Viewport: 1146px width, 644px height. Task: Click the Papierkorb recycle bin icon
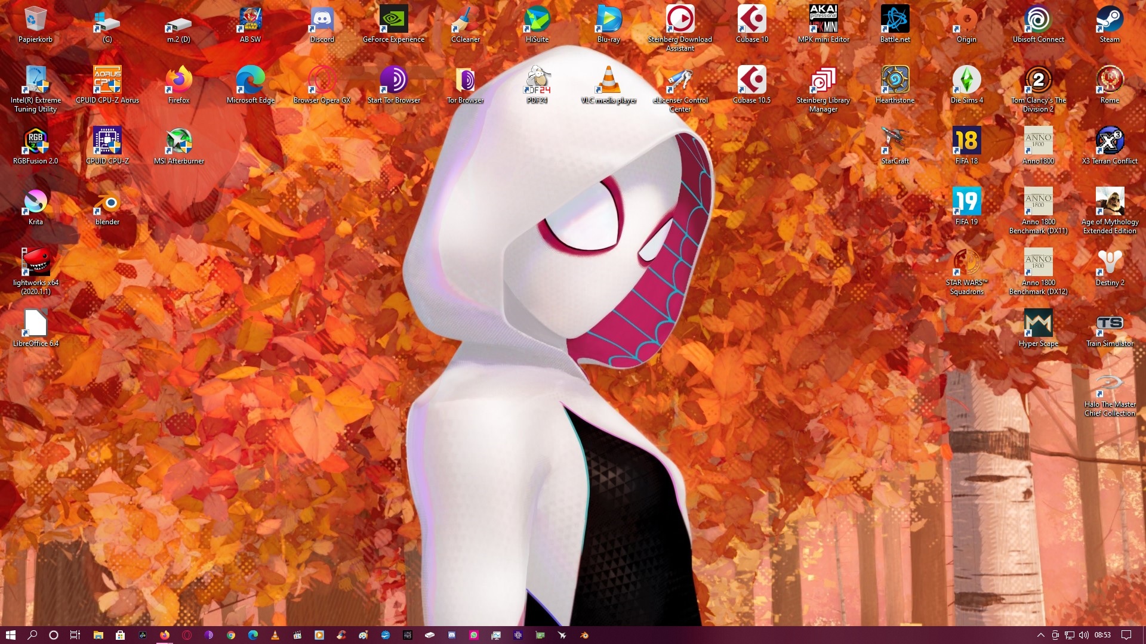coord(35,20)
